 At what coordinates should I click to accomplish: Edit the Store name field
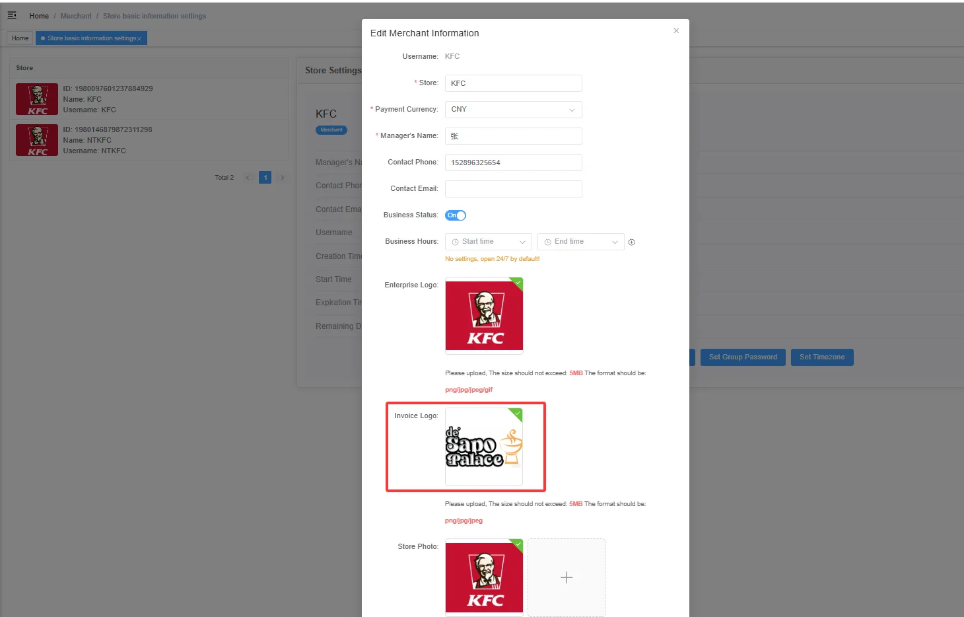click(x=513, y=83)
